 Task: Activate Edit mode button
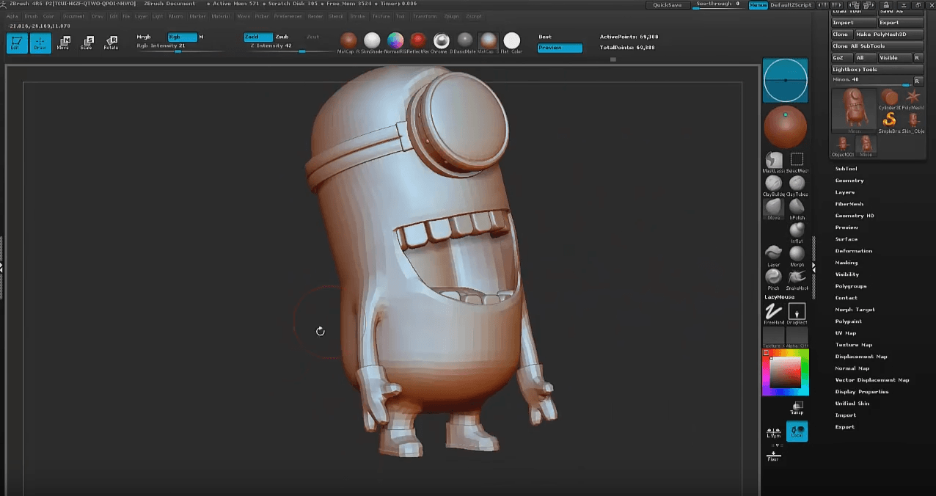click(x=16, y=43)
